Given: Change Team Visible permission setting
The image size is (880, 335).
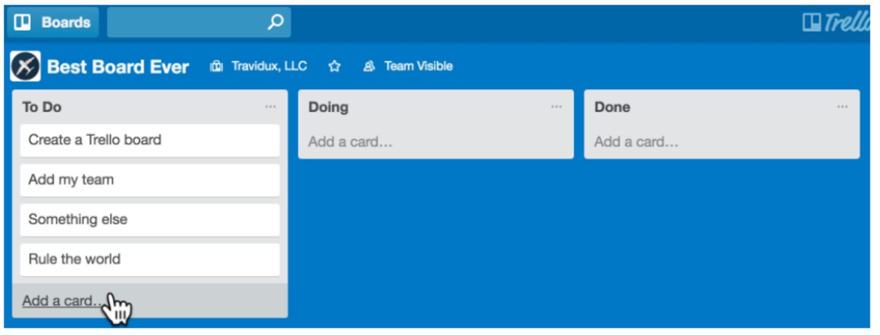Looking at the screenshot, I should pyautogui.click(x=418, y=66).
